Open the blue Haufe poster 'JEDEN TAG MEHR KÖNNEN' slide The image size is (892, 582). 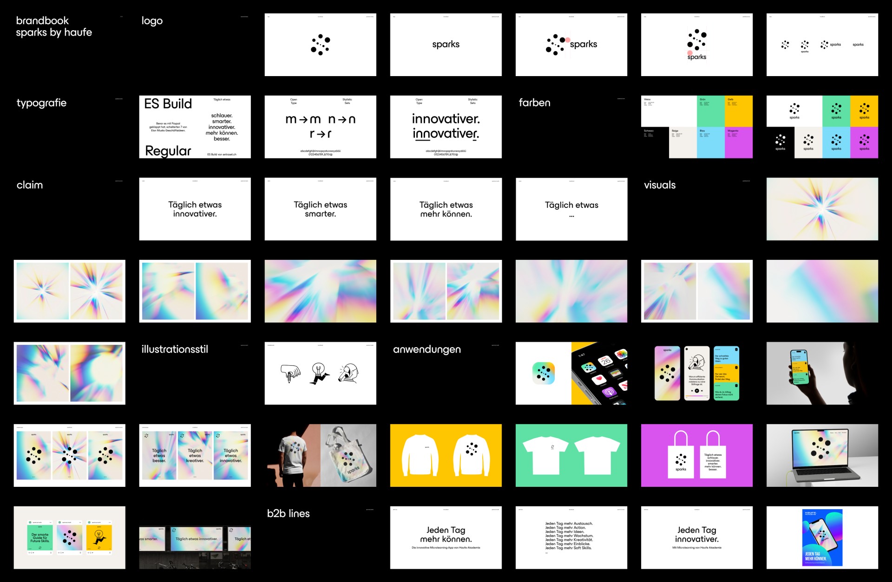point(822,537)
